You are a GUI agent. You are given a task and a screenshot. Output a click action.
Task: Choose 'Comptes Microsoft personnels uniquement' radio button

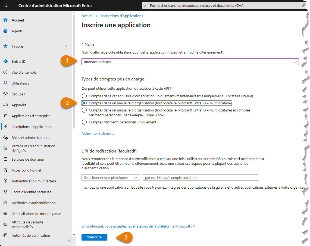point(84,122)
